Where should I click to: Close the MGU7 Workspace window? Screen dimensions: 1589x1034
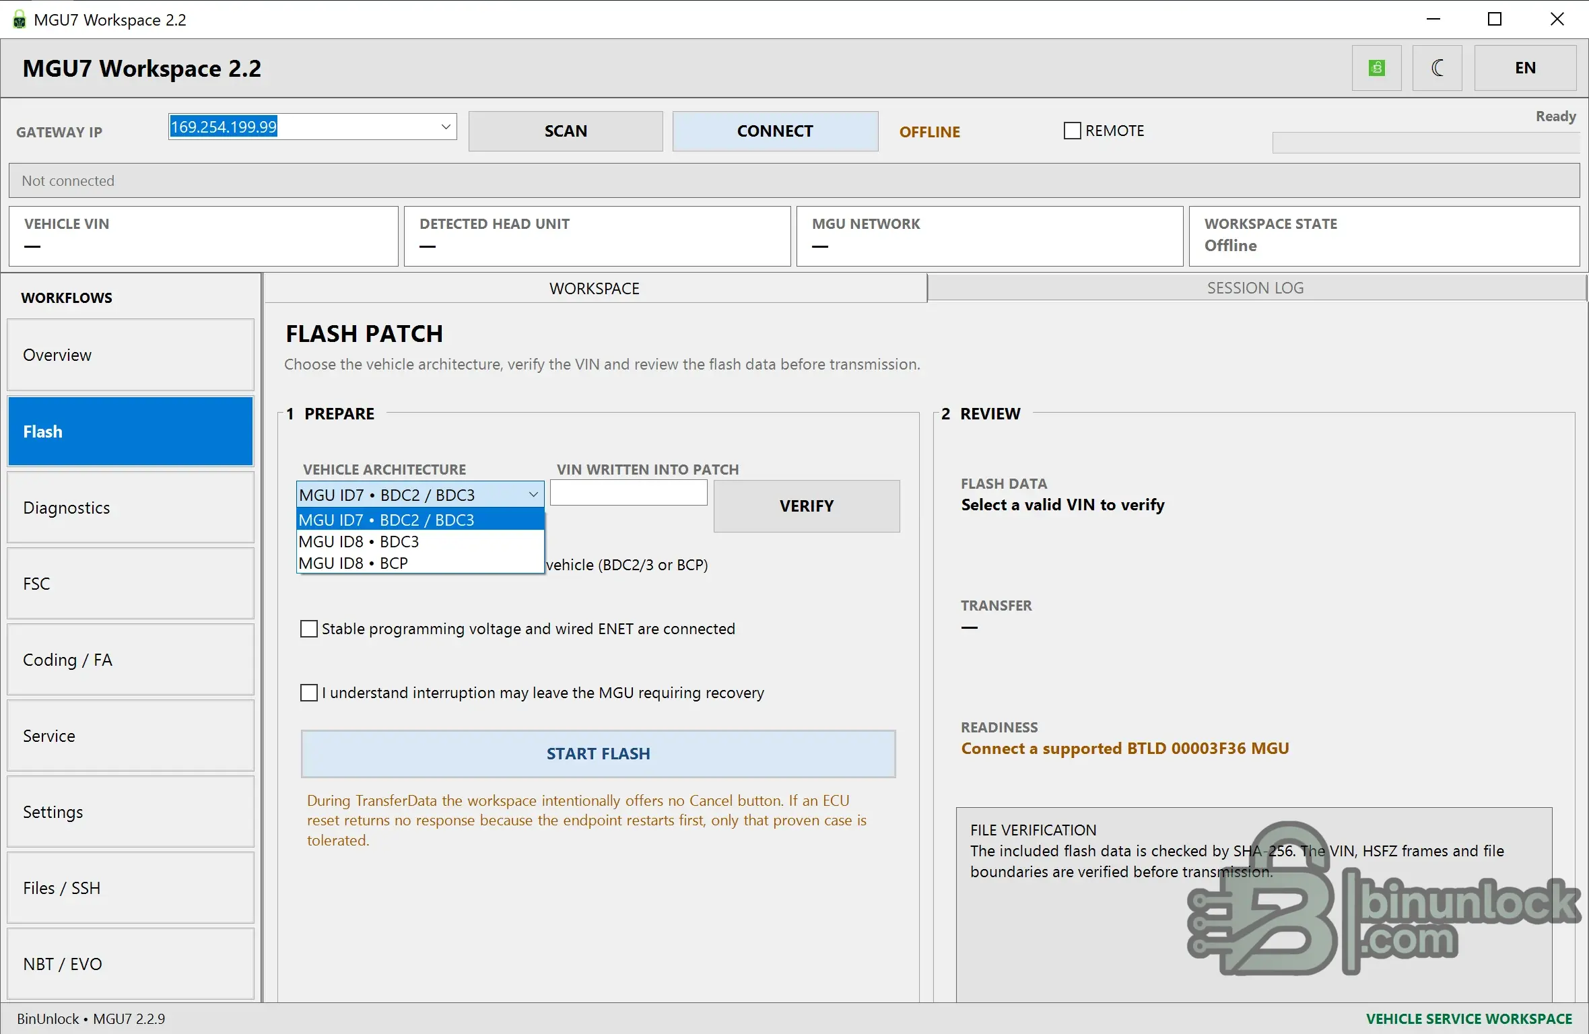[x=1557, y=20]
